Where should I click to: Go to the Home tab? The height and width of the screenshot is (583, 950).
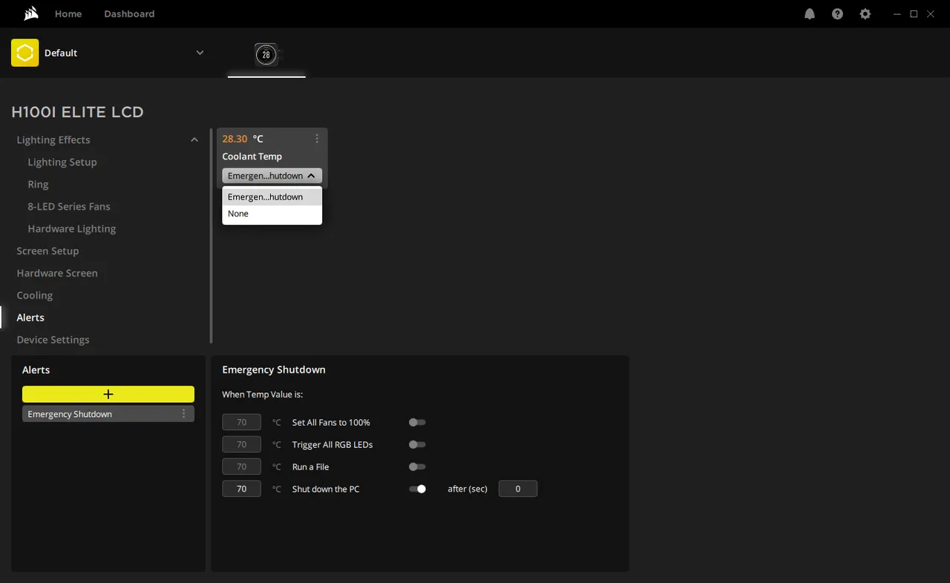point(68,14)
